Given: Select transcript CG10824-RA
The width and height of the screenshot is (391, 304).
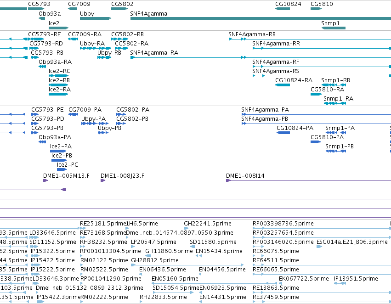Looking at the screenshot, I should pos(294,80).
